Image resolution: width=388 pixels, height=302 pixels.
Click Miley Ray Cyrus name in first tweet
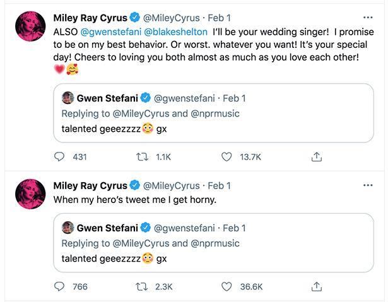(90, 18)
